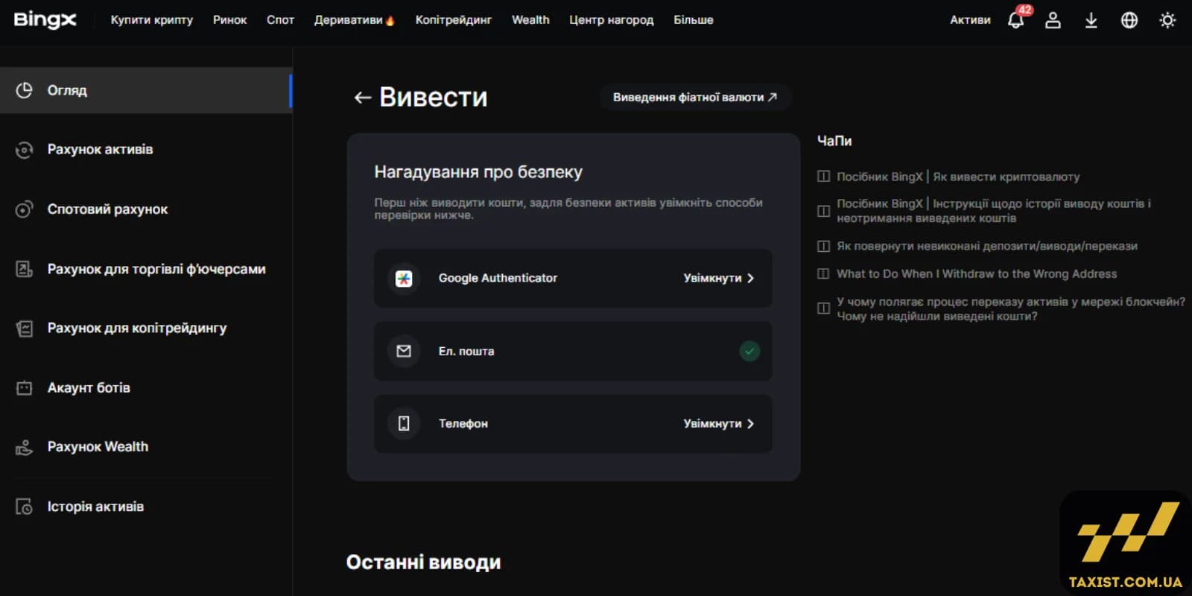Open Купити крипту menu

click(x=152, y=20)
